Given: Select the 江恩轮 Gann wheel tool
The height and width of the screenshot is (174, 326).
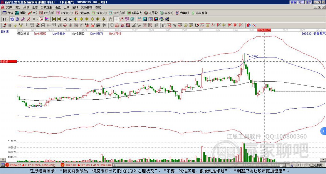Looking at the screenshot, I should [x=150, y=13].
